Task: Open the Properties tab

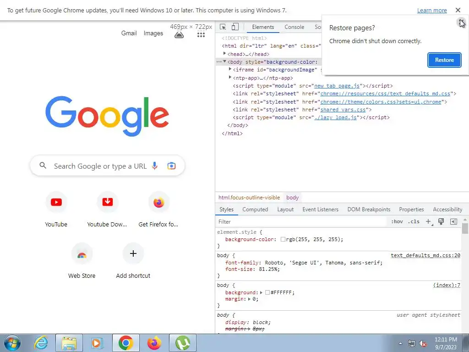Action: click(x=411, y=209)
